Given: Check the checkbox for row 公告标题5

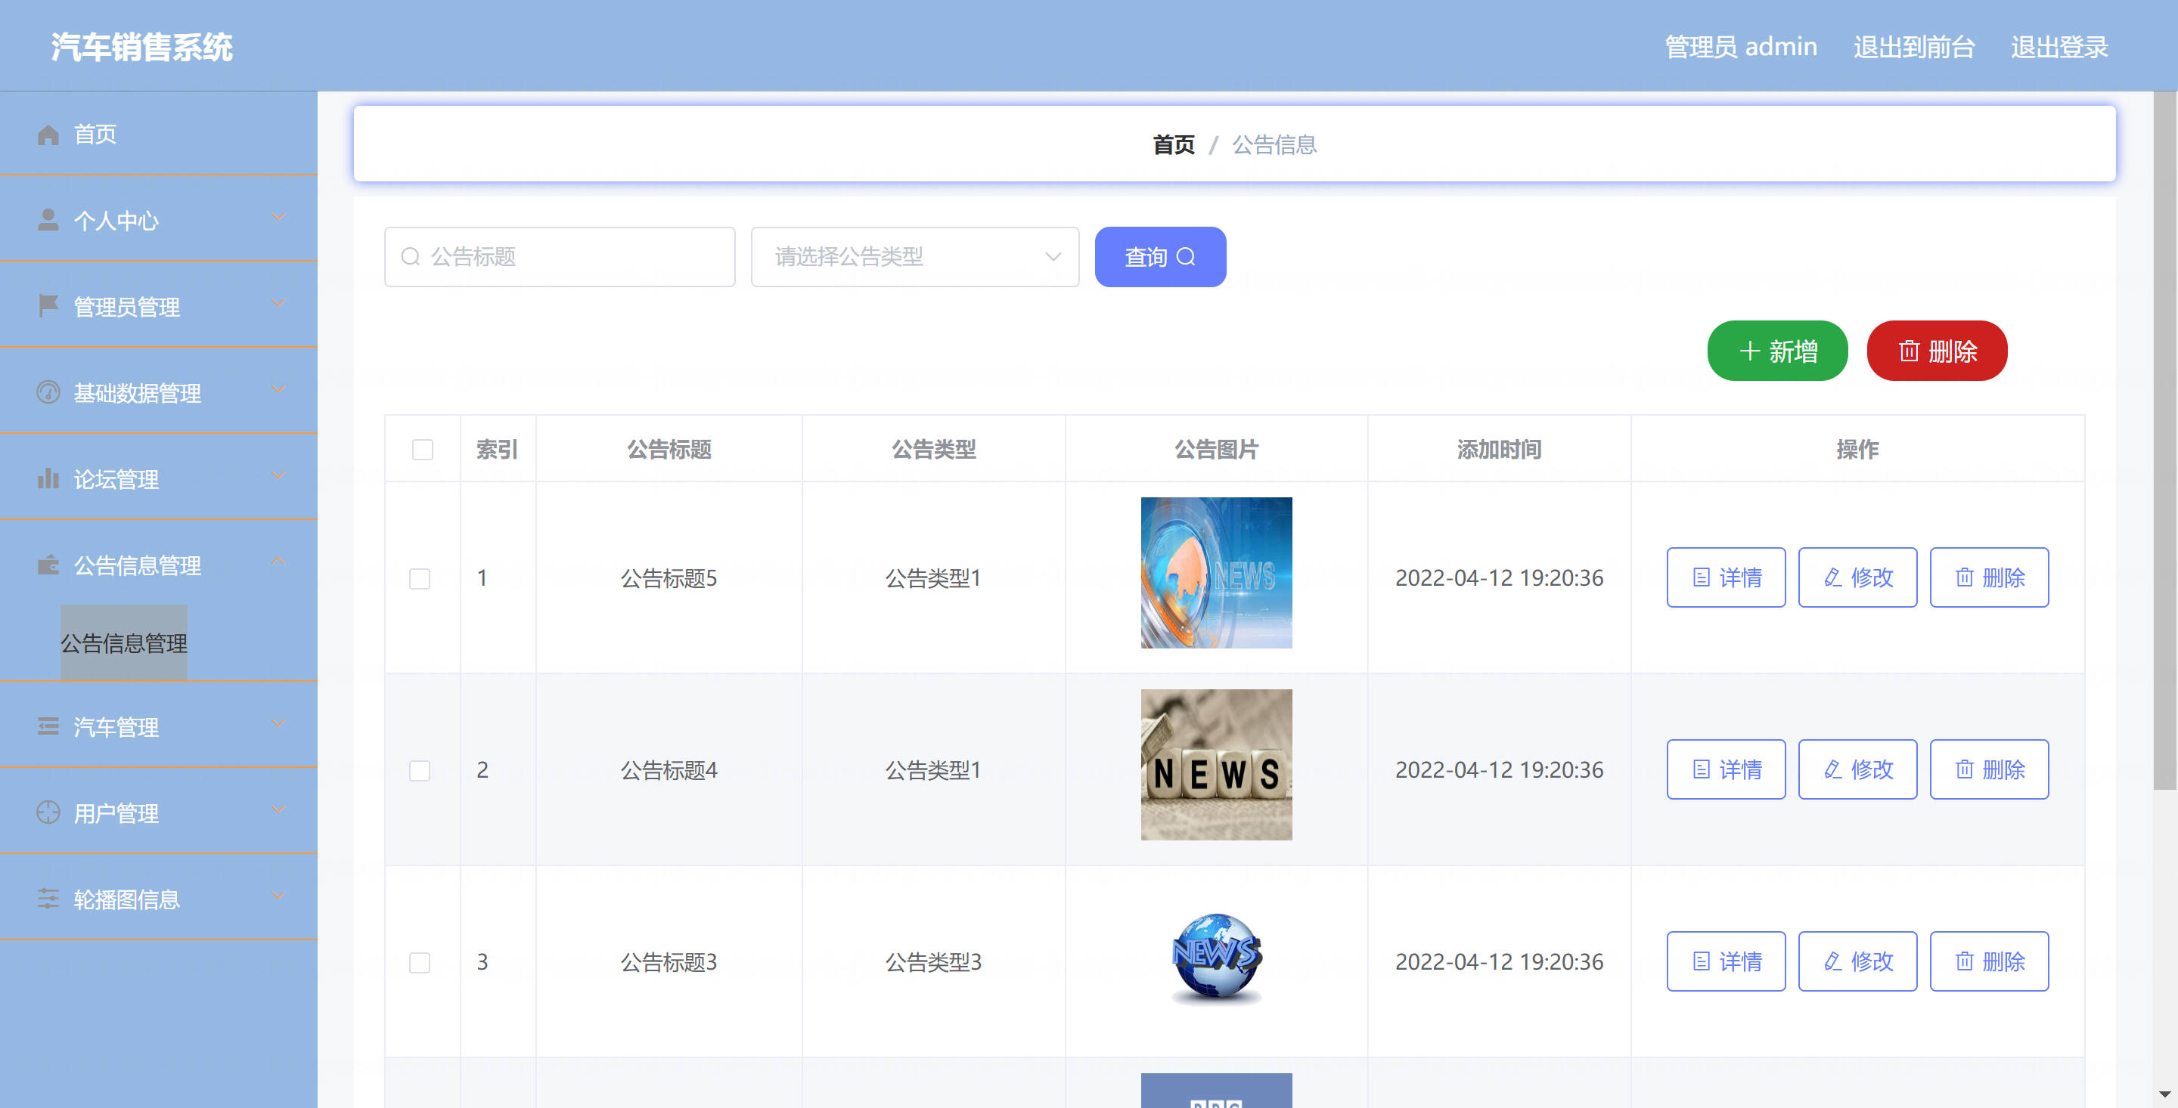Looking at the screenshot, I should point(420,579).
